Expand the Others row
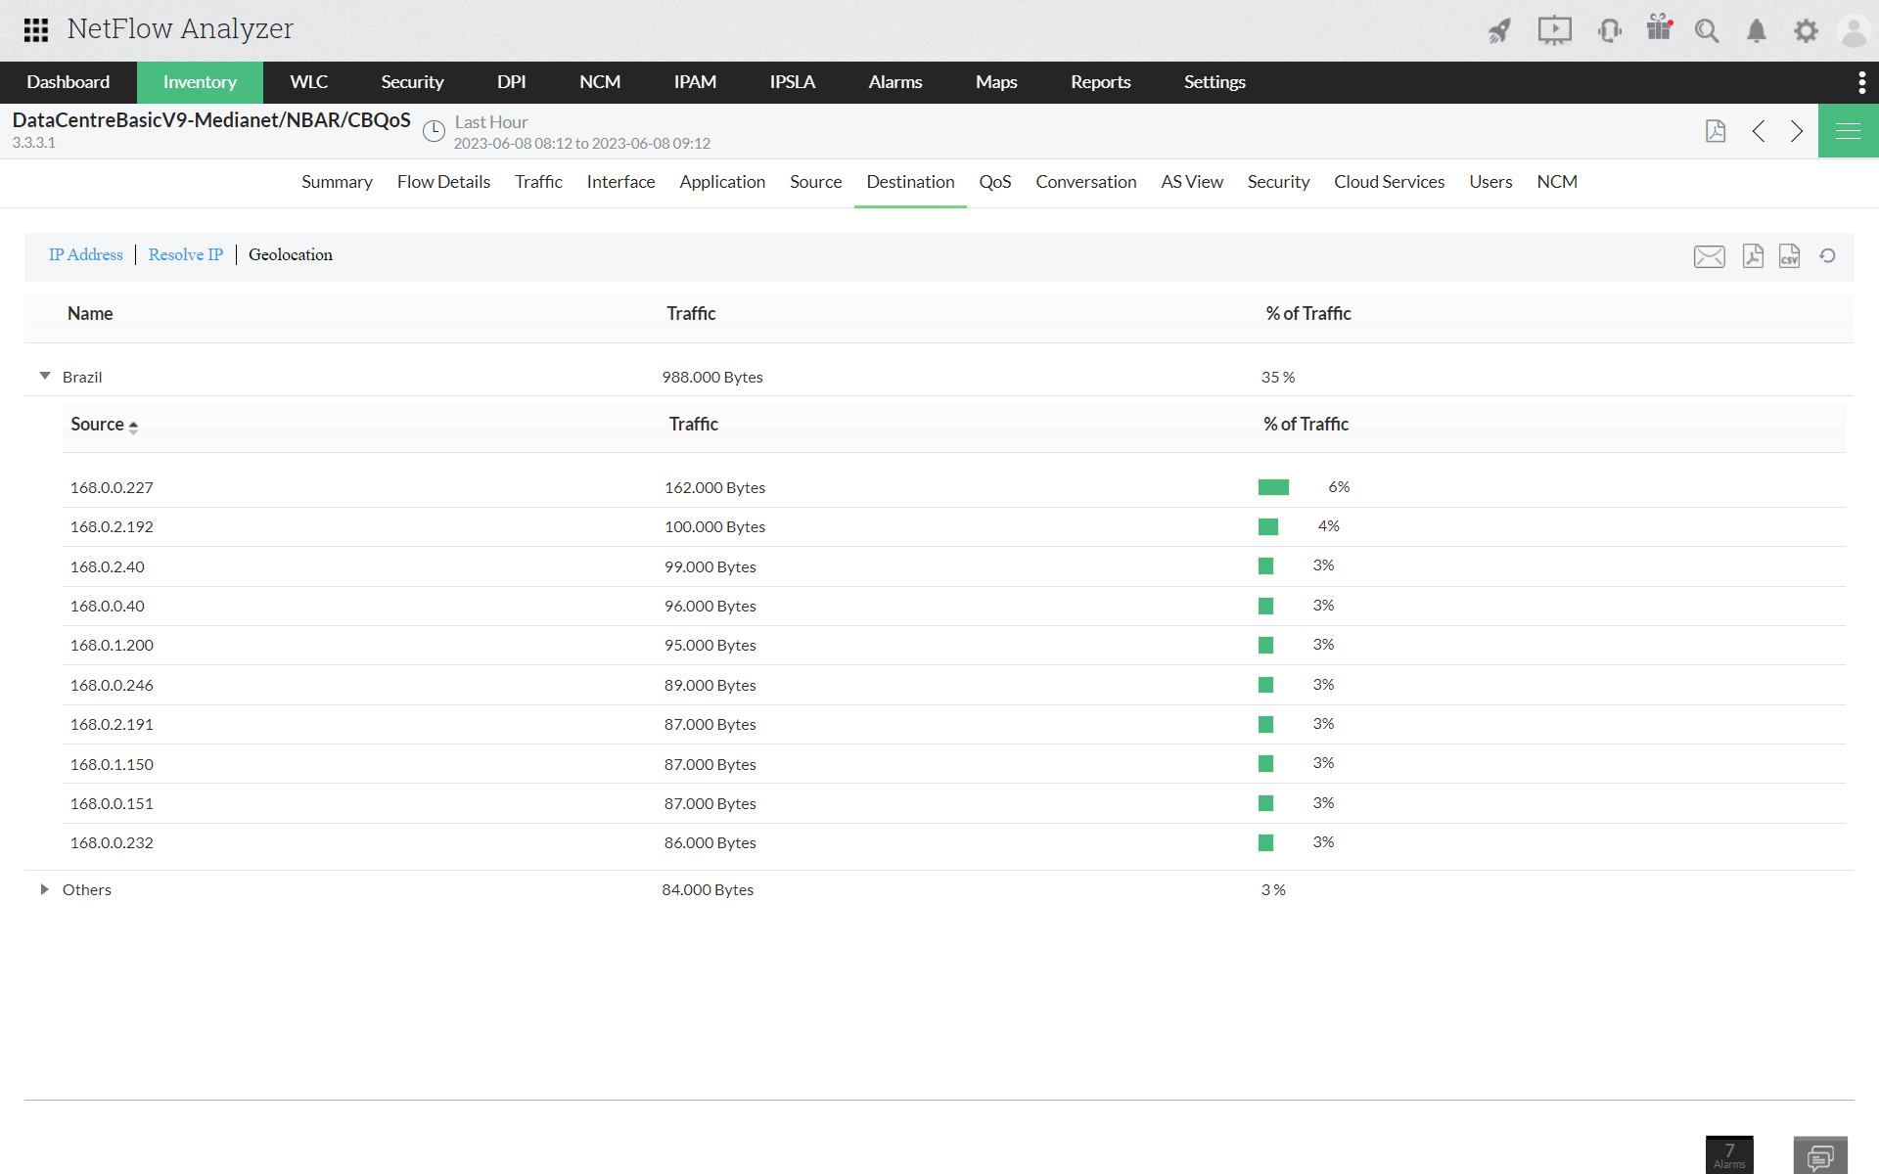Image resolution: width=1879 pixels, height=1174 pixels. tap(45, 889)
